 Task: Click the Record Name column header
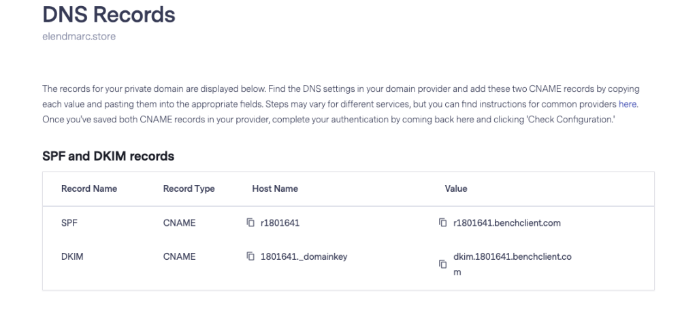pos(89,189)
